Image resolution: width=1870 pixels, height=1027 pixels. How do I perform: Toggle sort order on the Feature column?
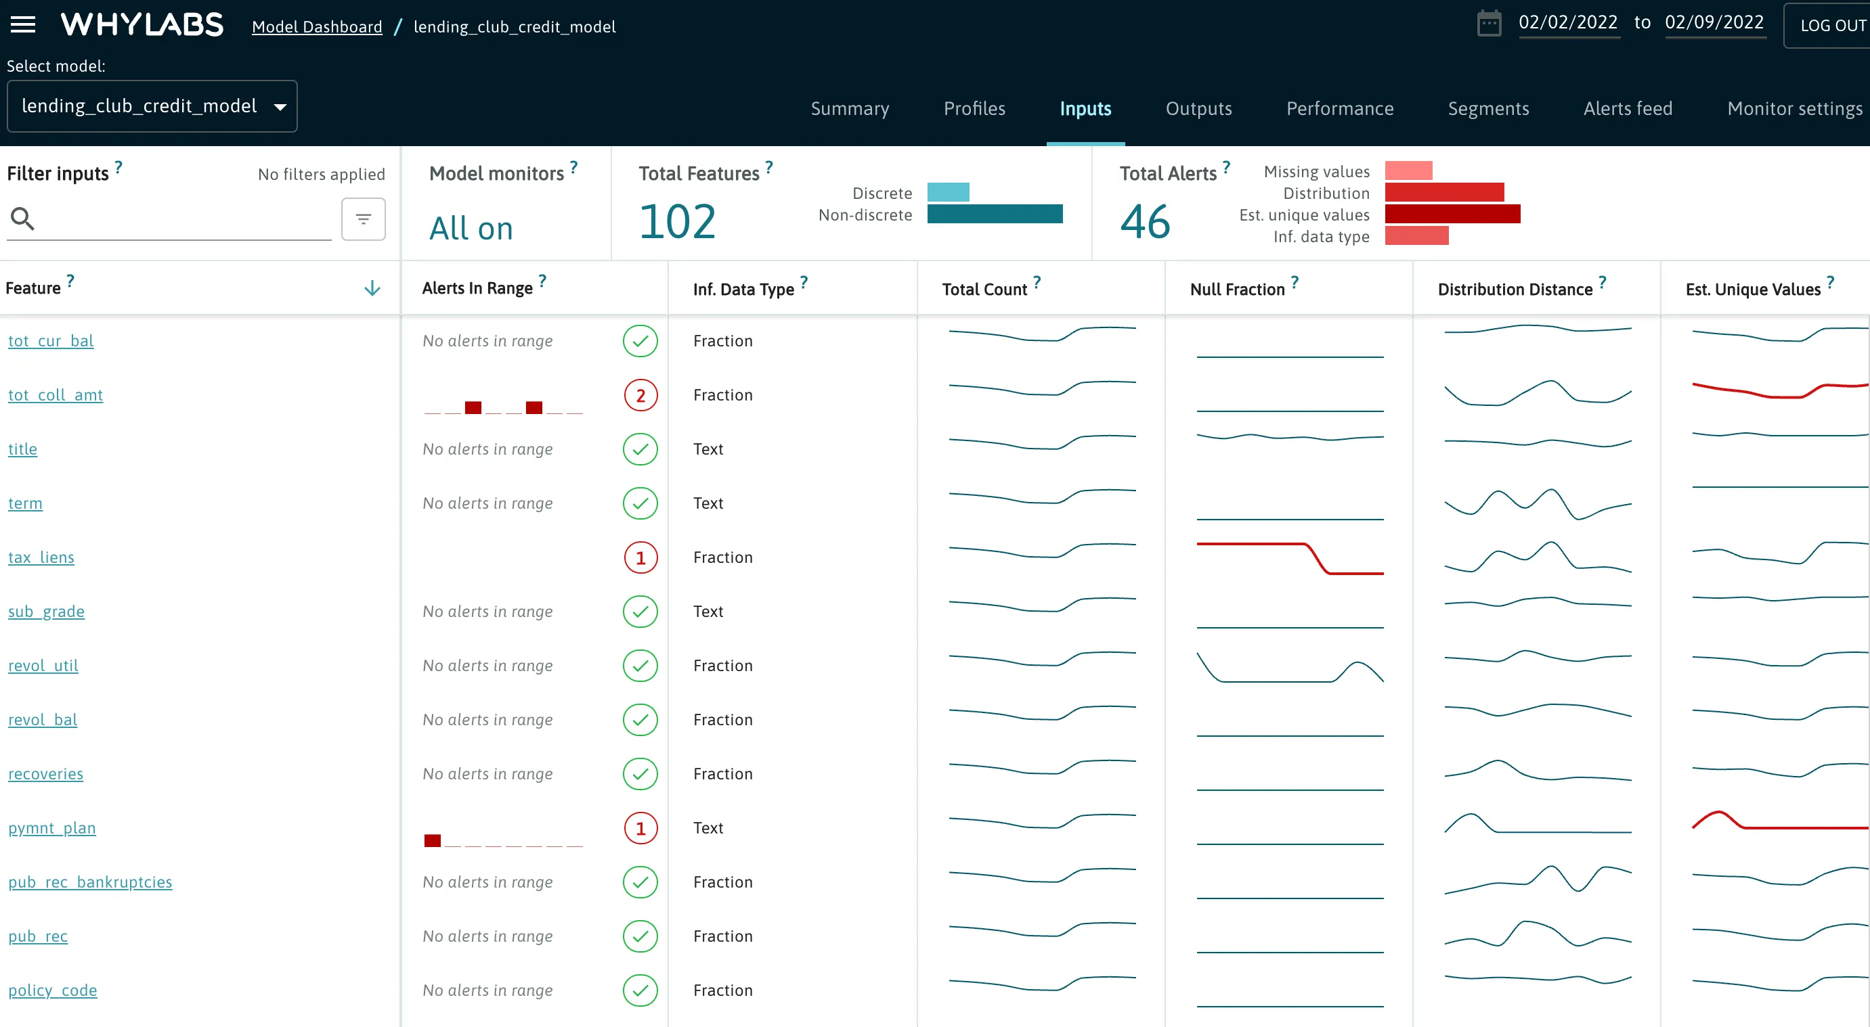tap(372, 288)
